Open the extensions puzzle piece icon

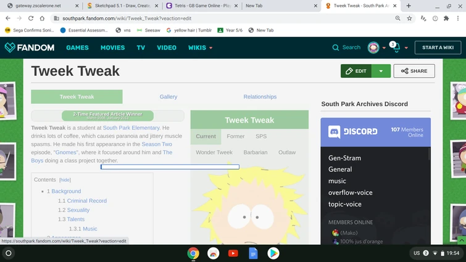tap(446, 18)
